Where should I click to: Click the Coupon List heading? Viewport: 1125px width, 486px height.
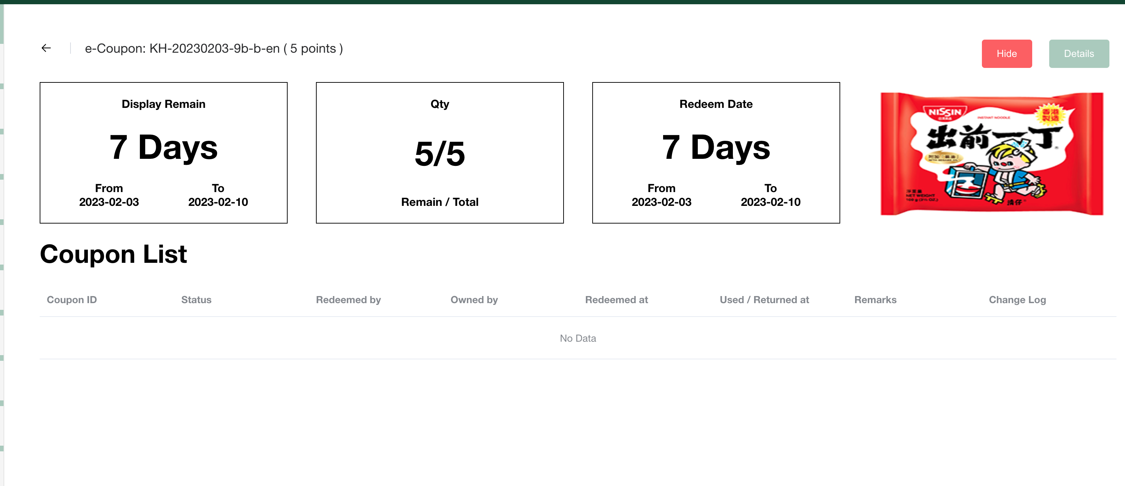[x=113, y=254]
